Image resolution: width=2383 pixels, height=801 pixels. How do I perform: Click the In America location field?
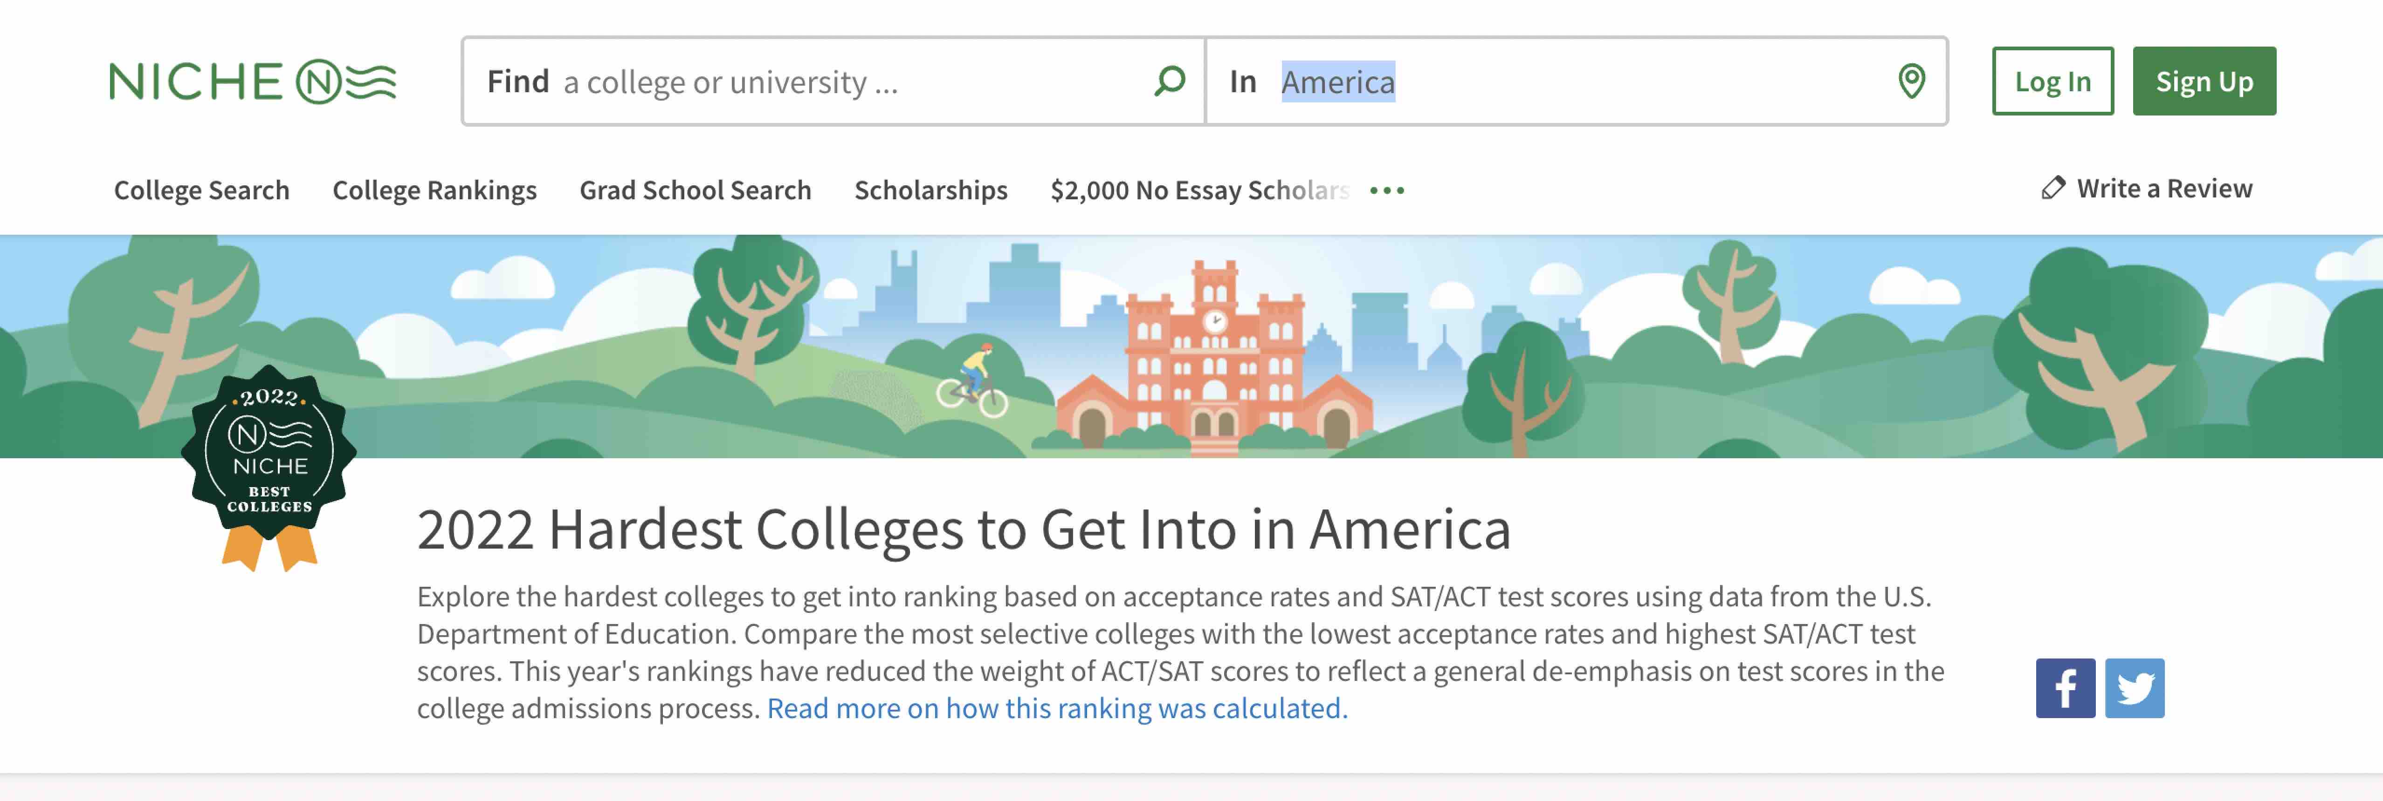click(1573, 82)
